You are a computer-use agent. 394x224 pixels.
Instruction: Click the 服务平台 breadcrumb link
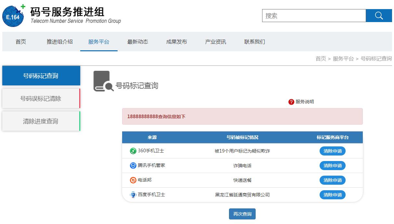(x=343, y=59)
